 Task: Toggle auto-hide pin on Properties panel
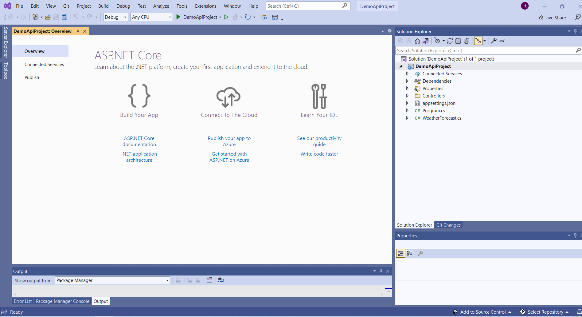tap(575, 236)
